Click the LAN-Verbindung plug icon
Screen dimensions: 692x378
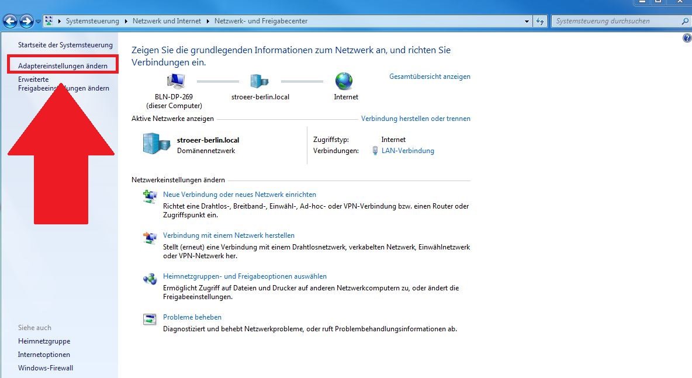[x=375, y=151]
